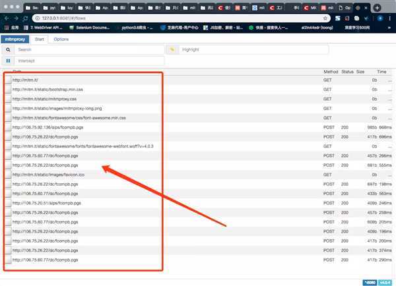This screenshot has height=286, width=396.
Task: Click into the Intercept input field
Action: click(89, 61)
